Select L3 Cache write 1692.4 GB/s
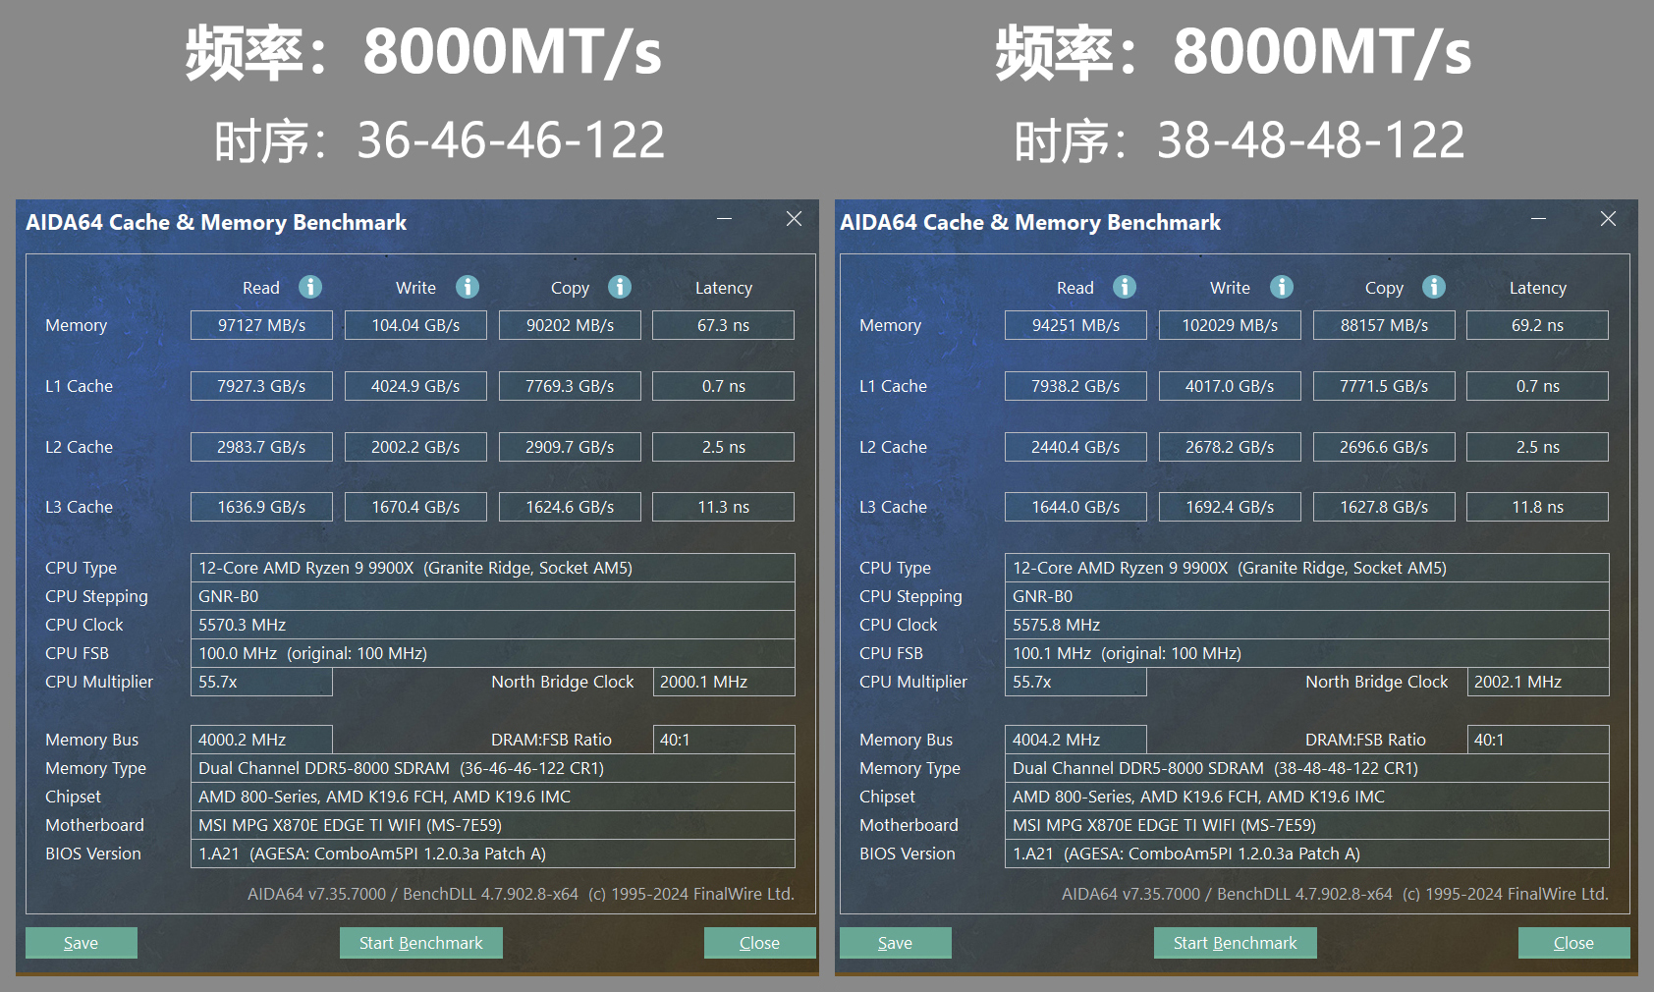 pyautogui.click(x=1230, y=507)
